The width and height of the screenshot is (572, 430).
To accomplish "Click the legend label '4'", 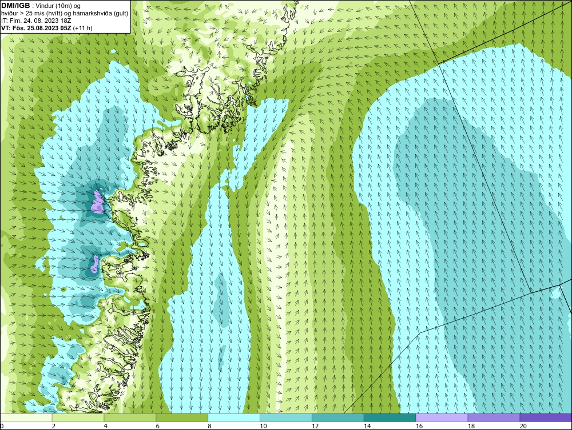I will pyautogui.click(x=105, y=426).
